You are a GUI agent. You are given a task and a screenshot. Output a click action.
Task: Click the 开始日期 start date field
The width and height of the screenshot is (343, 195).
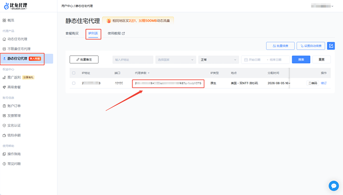point(255,60)
